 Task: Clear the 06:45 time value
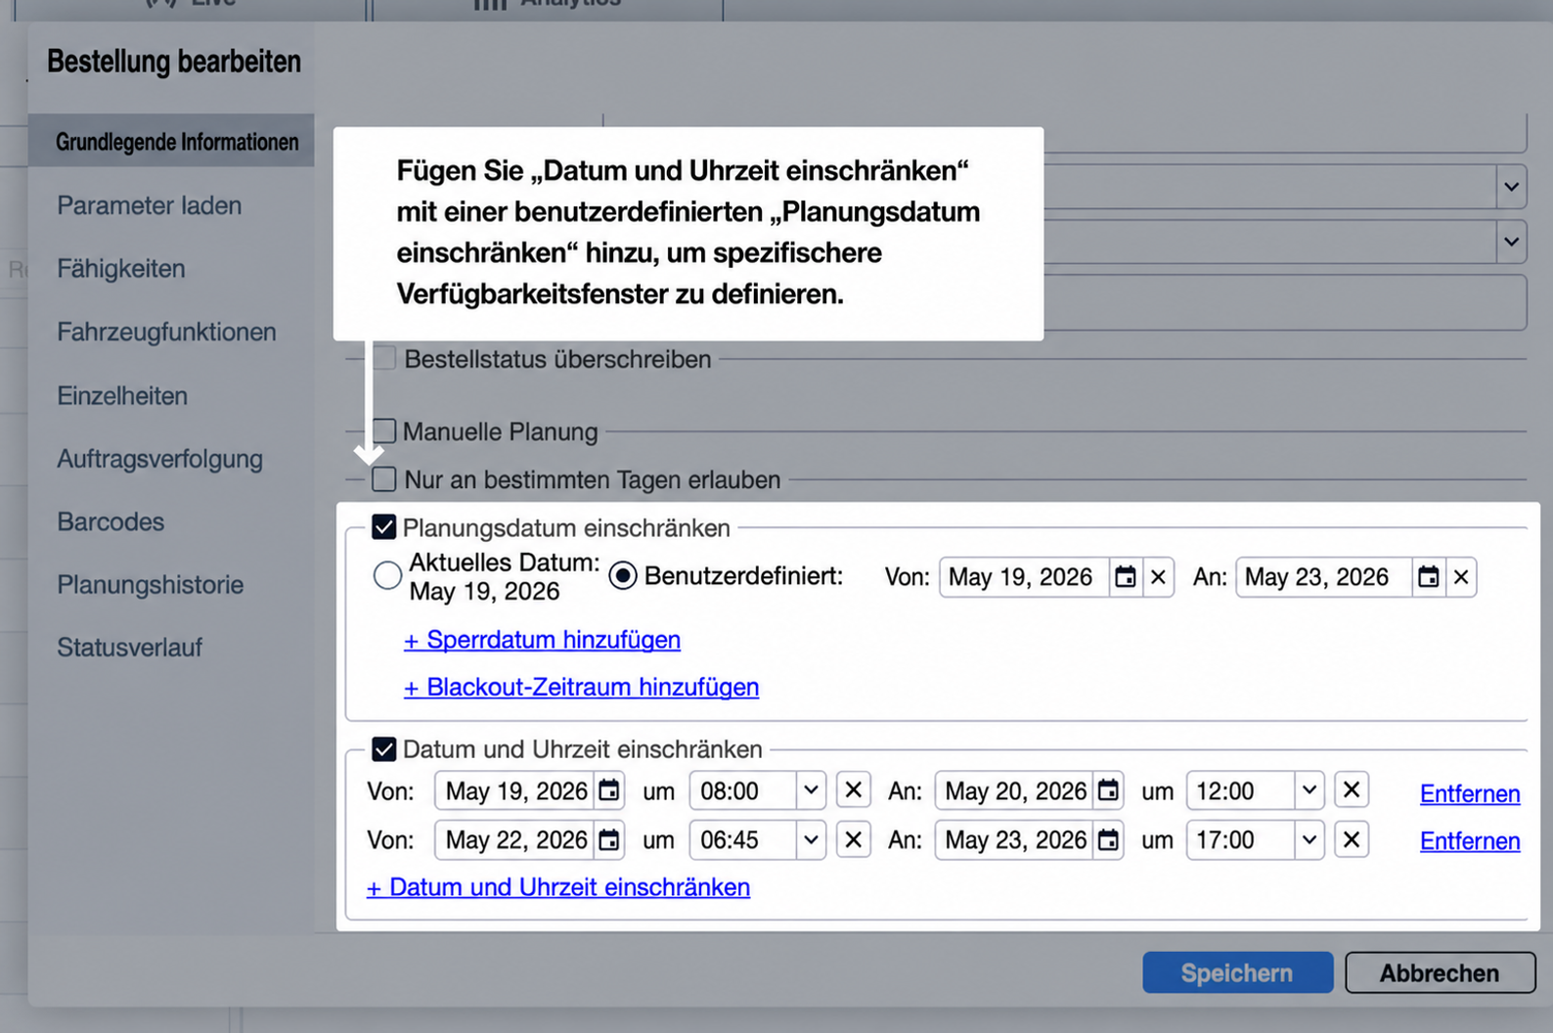tap(854, 839)
